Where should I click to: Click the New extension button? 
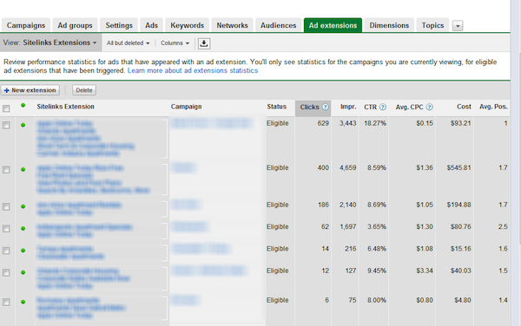(30, 90)
